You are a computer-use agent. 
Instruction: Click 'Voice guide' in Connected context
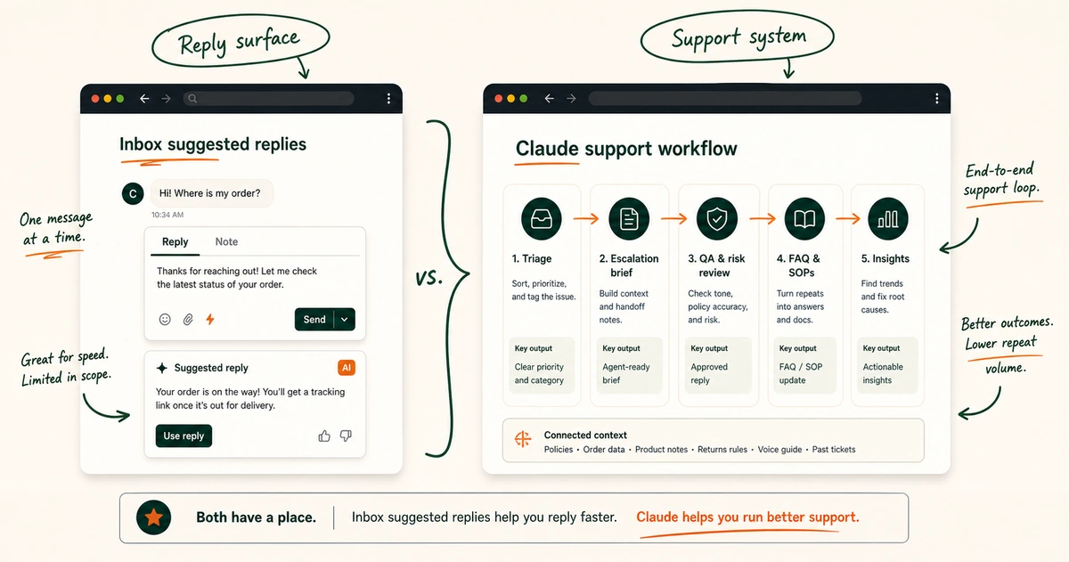(x=780, y=450)
